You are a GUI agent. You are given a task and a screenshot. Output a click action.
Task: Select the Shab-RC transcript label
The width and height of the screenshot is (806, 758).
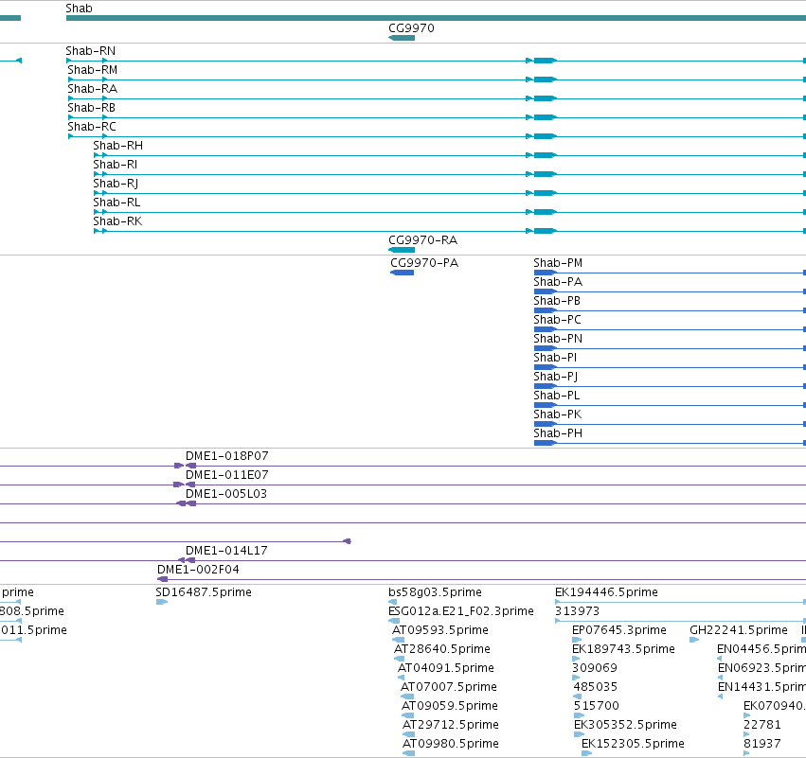(92, 127)
